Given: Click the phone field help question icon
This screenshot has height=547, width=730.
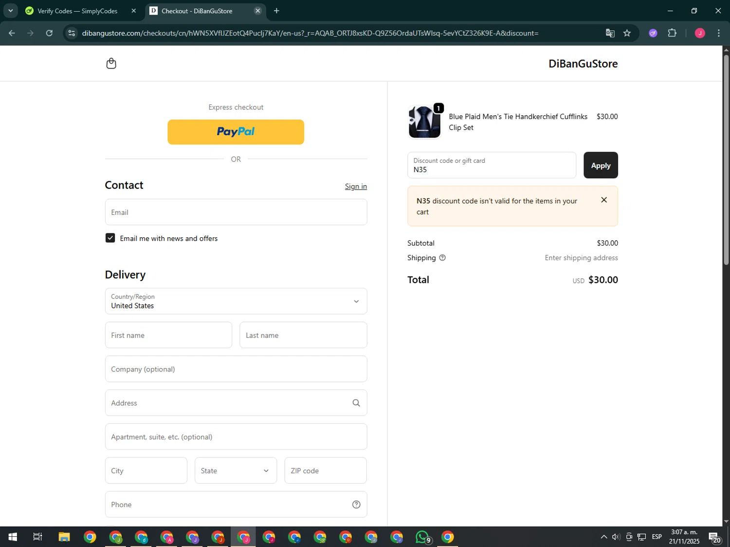Looking at the screenshot, I should 356,504.
